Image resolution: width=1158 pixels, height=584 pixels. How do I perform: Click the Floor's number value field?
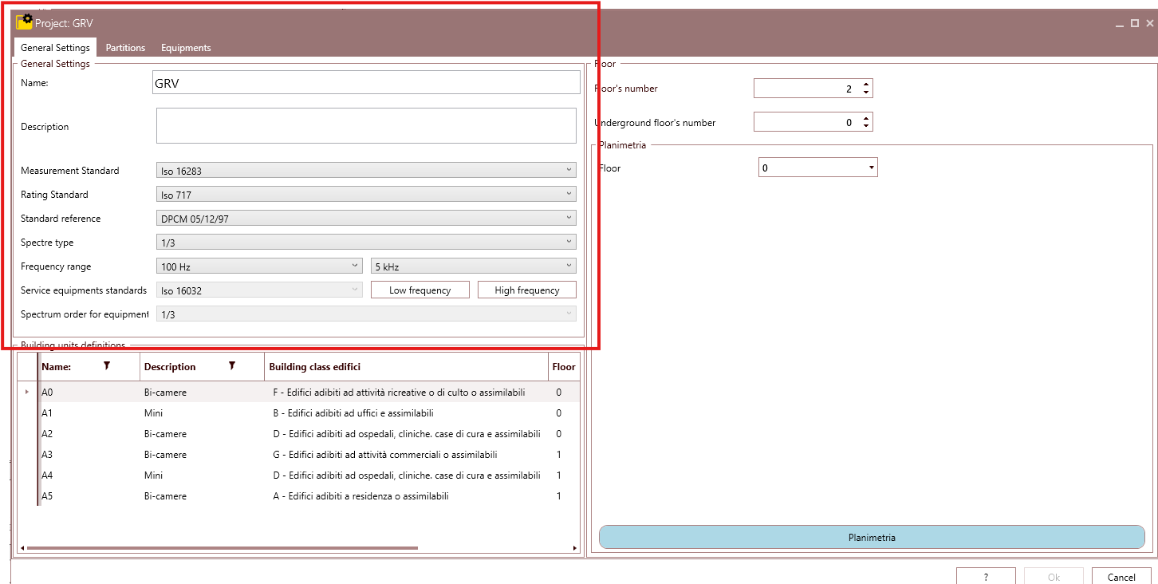[x=805, y=89]
